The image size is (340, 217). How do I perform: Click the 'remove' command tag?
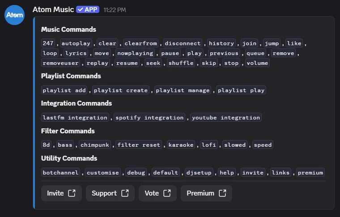pyautogui.click(x=283, y=53)
